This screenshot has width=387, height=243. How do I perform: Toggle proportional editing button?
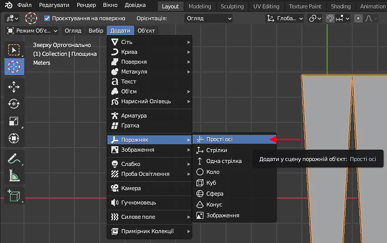(358, 18)
